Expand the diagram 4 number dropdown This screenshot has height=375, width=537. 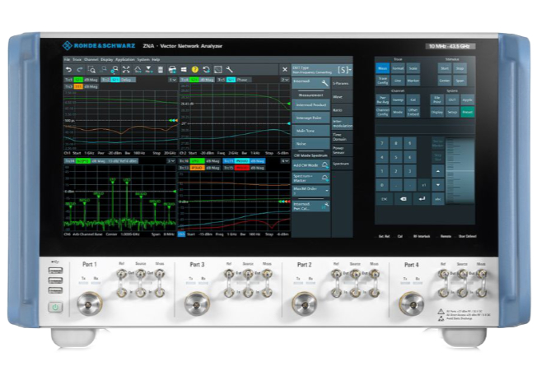[x=285, y=160]
